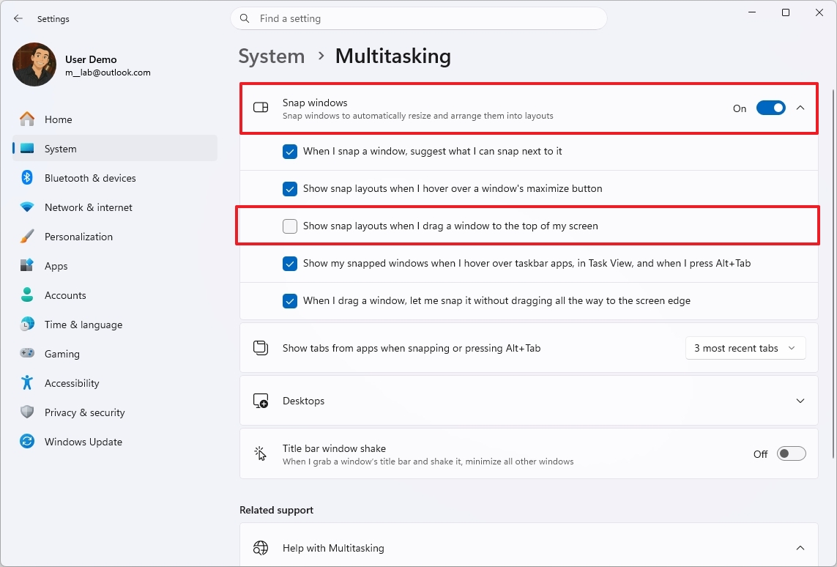Screen dimensions: 837x567
Task: Select Privacy & security in sidebar
Action: tap(84, 412)
